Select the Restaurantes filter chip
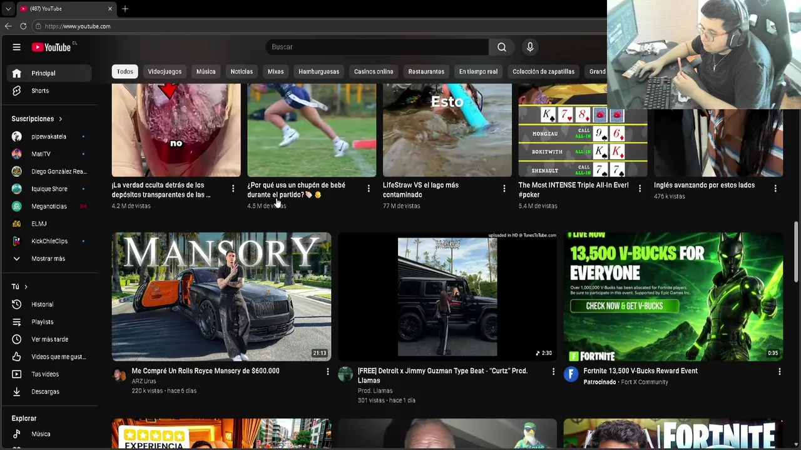Image resolution: width=801 pixels, height=450 pixels. coord(426,71)
